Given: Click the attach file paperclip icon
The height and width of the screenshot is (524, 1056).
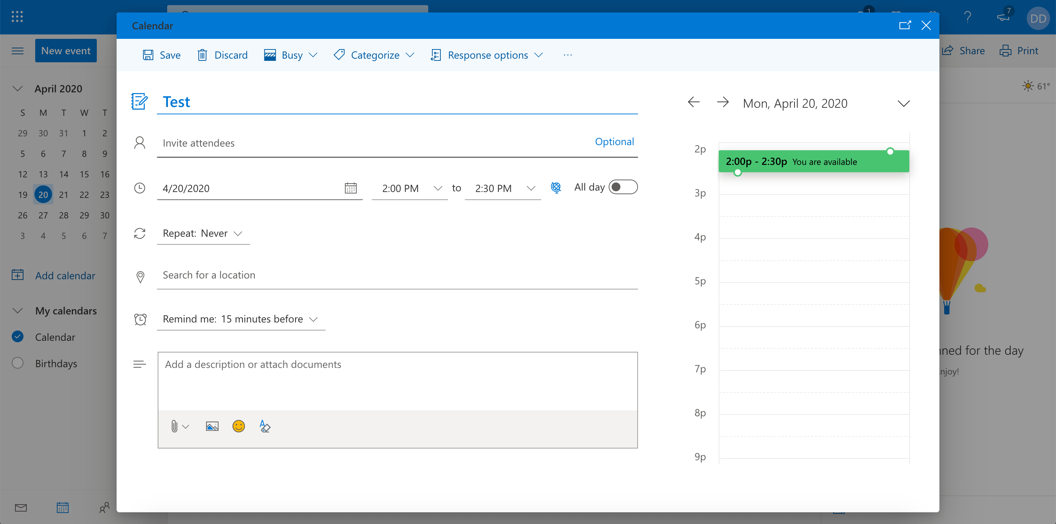Looking at the screenshot, I should tap(174, 427).
